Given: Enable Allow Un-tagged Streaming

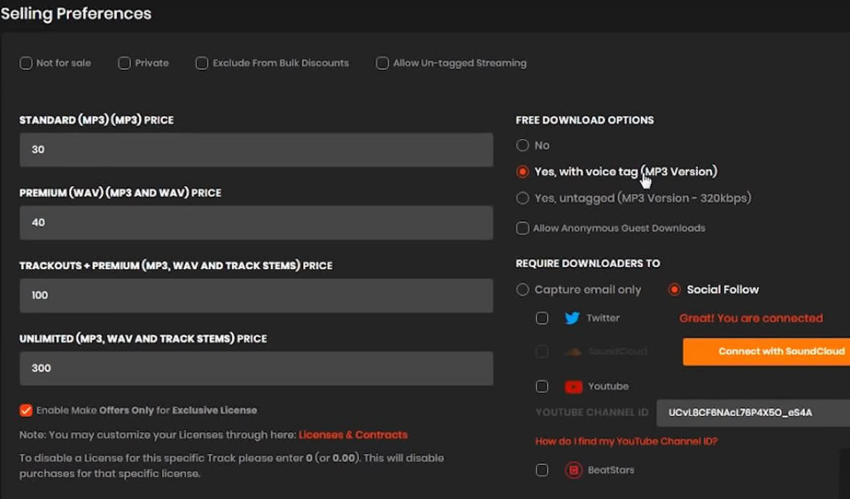Looking at the screenshot, I should (382, 63).
